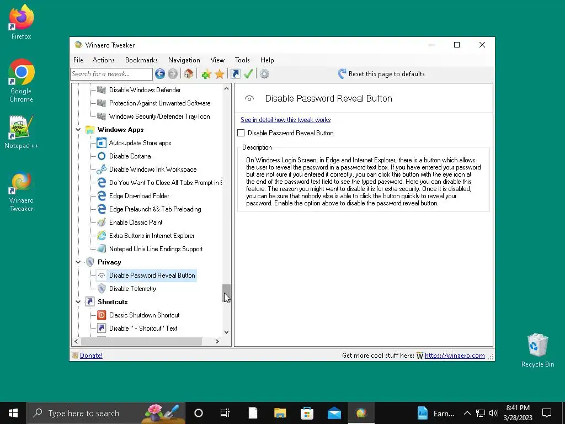Open bookmarks with the yellow star icon
This screenshot has height=424, width=565.
coord(220,74)
